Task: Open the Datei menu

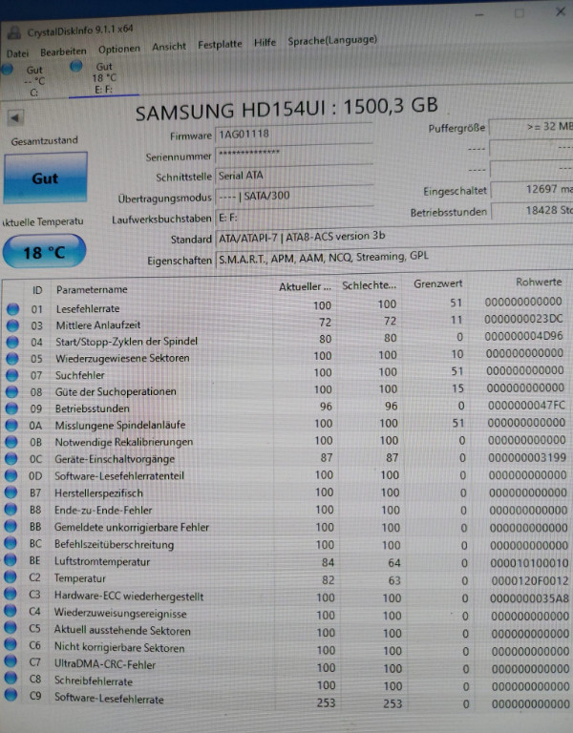Action: (x=17, y=53)
